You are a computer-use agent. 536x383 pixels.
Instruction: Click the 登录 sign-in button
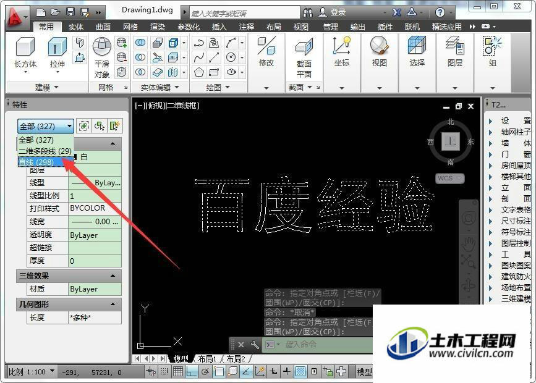[333, 12]
